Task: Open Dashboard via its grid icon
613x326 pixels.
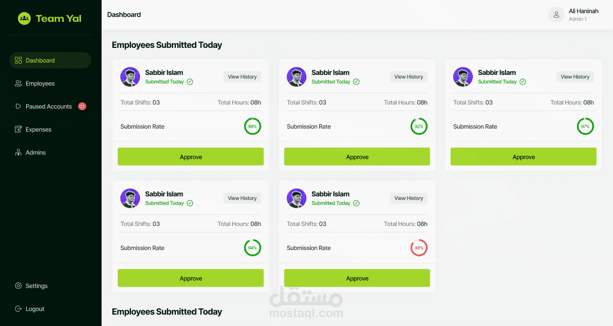Action: pos(19,60)
